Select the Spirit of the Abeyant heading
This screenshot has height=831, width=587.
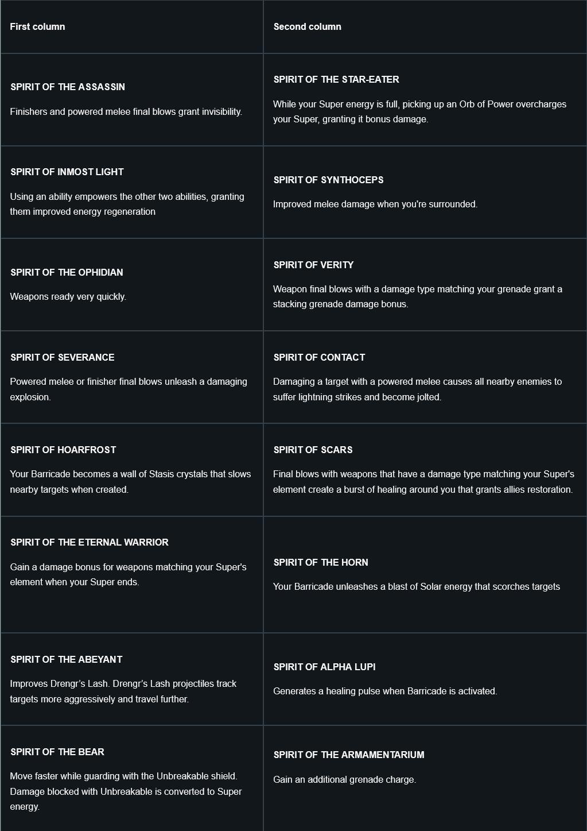[66, 659]
